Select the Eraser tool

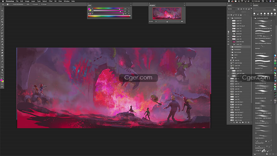(2, 44)
